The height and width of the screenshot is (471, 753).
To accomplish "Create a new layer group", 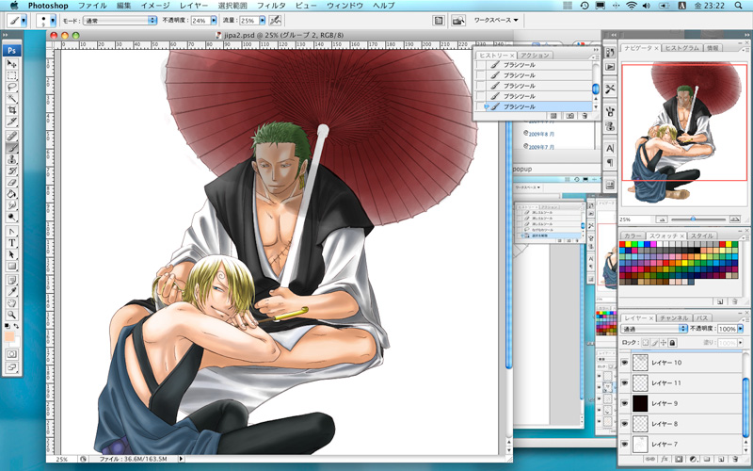I will click(x=708, y=460).
